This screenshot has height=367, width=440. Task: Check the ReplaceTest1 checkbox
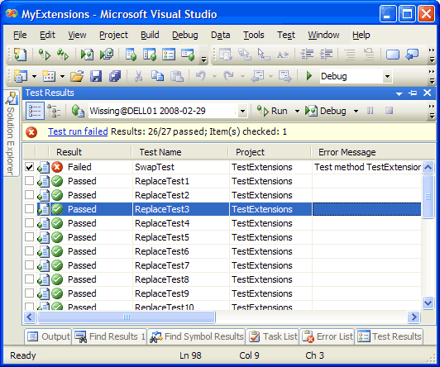[29, 181]
